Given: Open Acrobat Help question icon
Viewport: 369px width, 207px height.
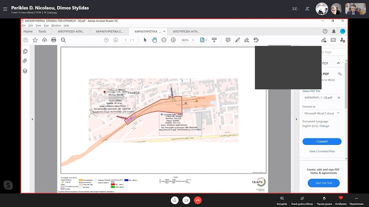Looking at the screenshot, I should pyautogui.click(x=325, y=31).
